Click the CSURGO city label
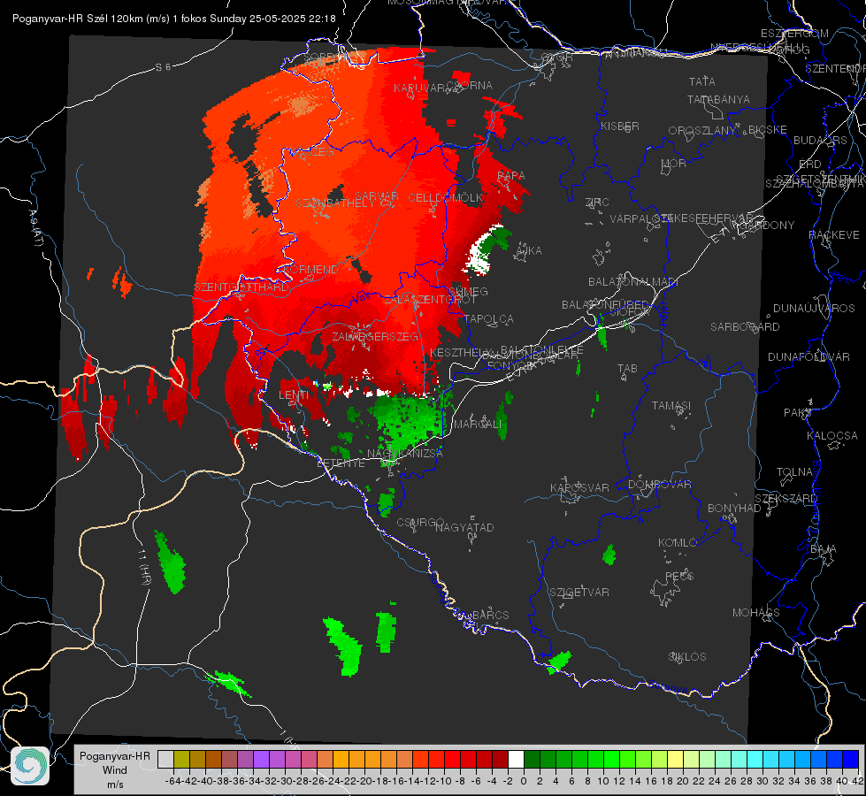Screen dimensions: 866x796 tap(420, 523)
